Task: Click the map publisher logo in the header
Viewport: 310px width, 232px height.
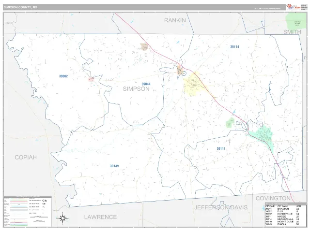Action: point(294,7)
